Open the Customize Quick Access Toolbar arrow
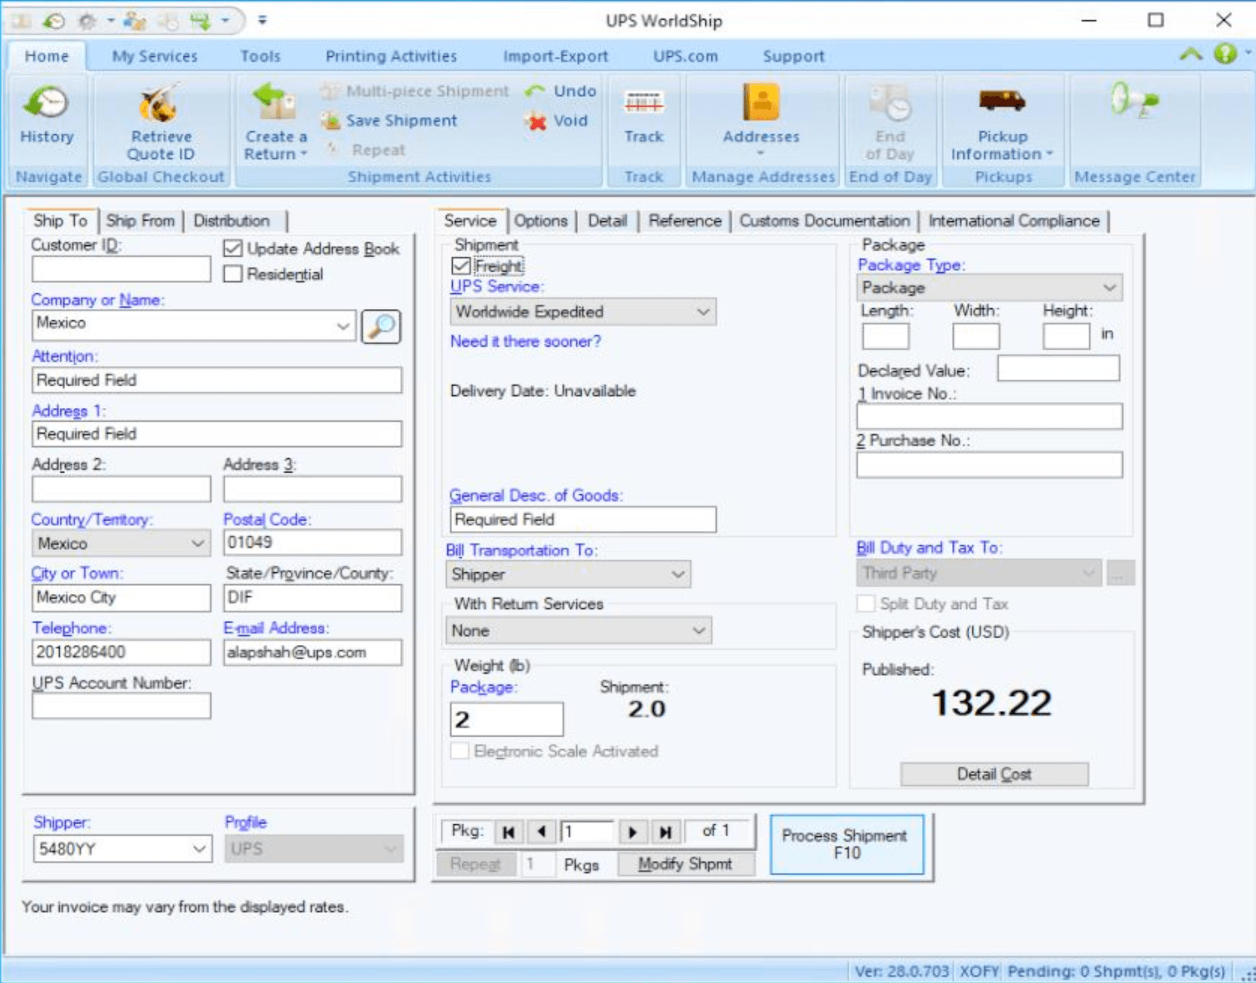The height and width of the screenshot is (983, 1256). tap(263, 20)
